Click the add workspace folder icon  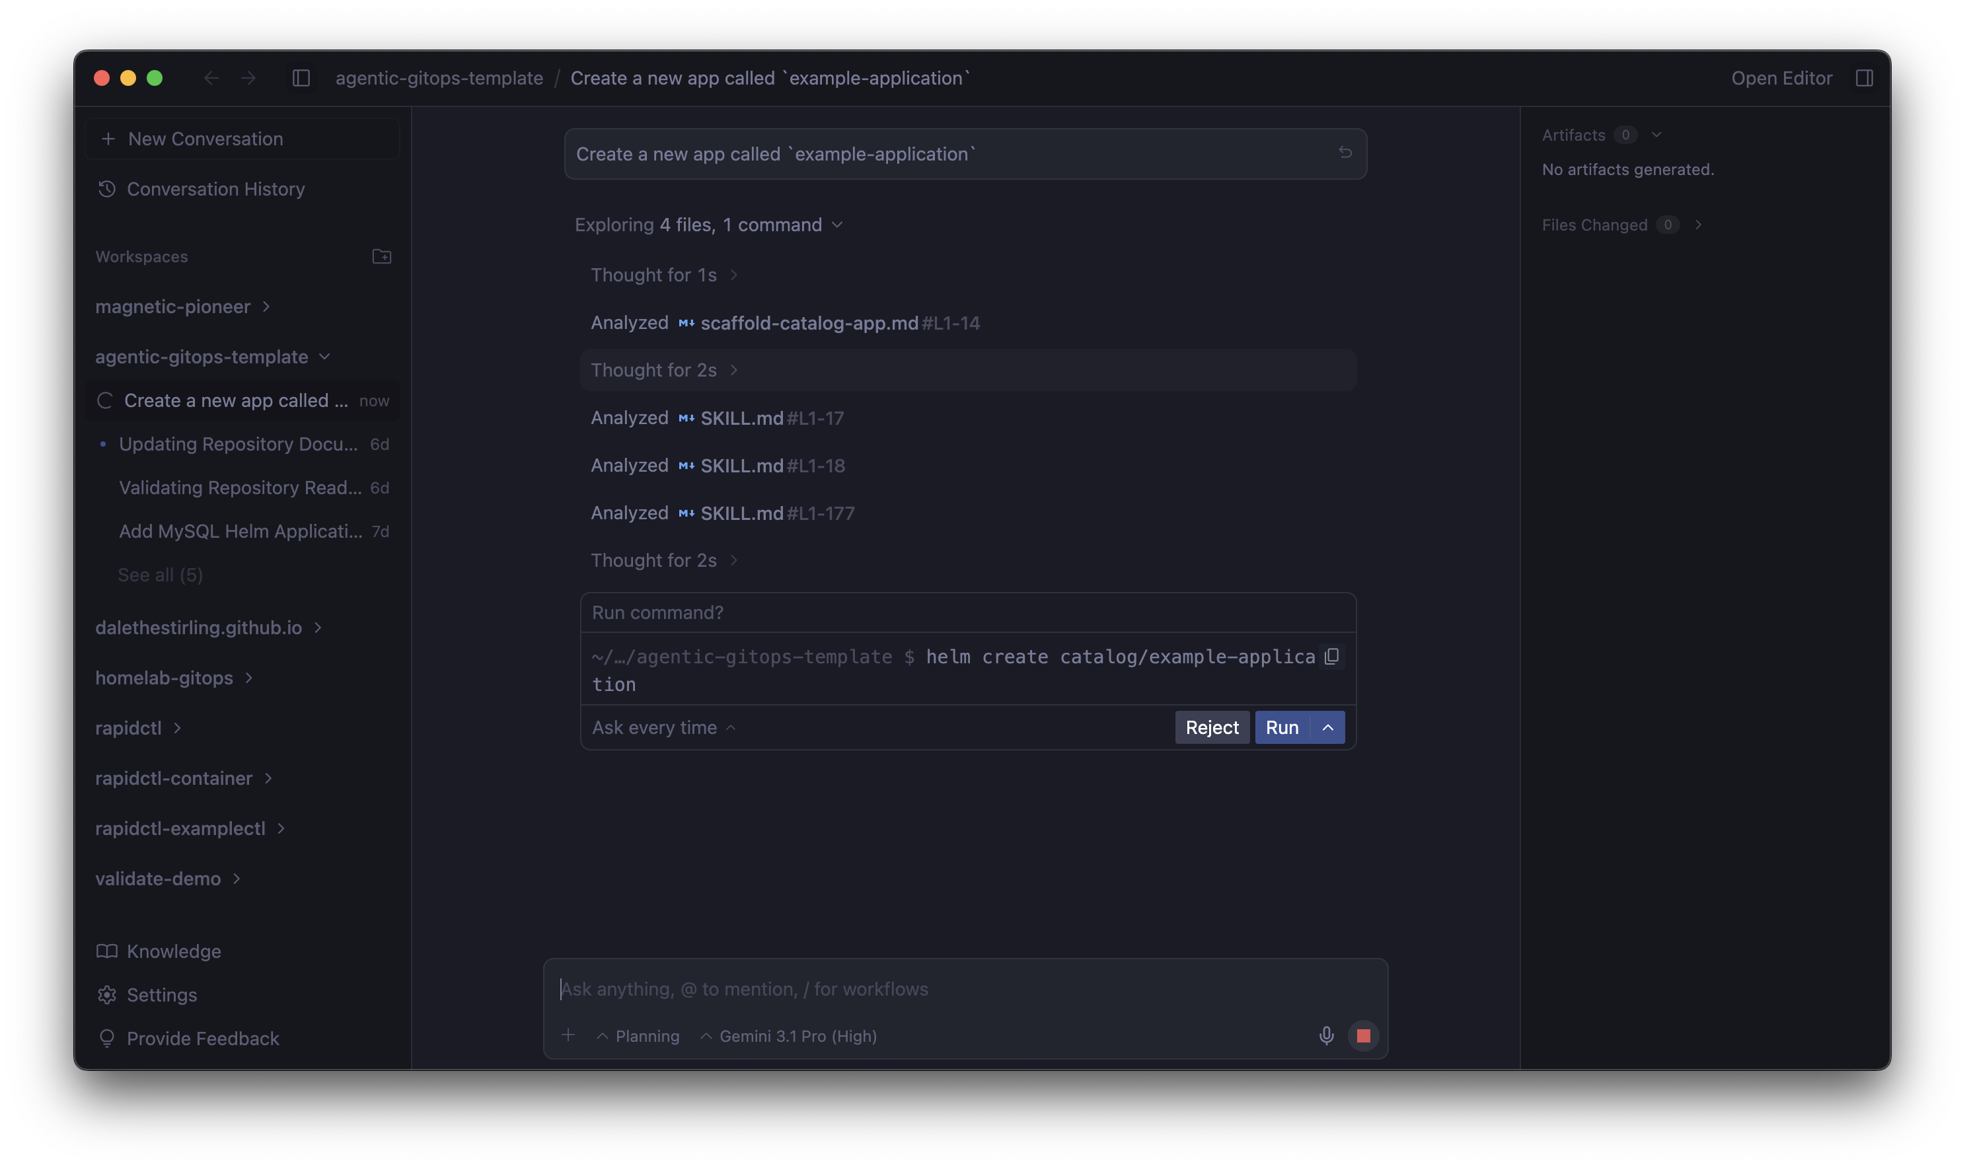click(382, 256)
